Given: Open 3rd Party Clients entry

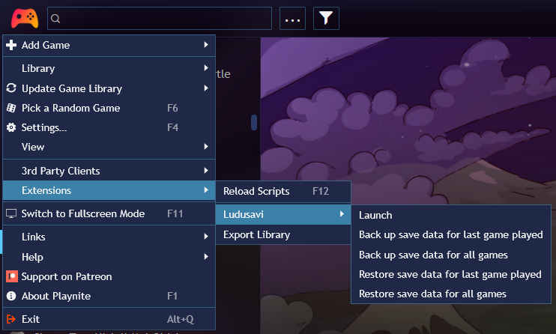Looking at the screenshot, I should (x=109, y=171).
